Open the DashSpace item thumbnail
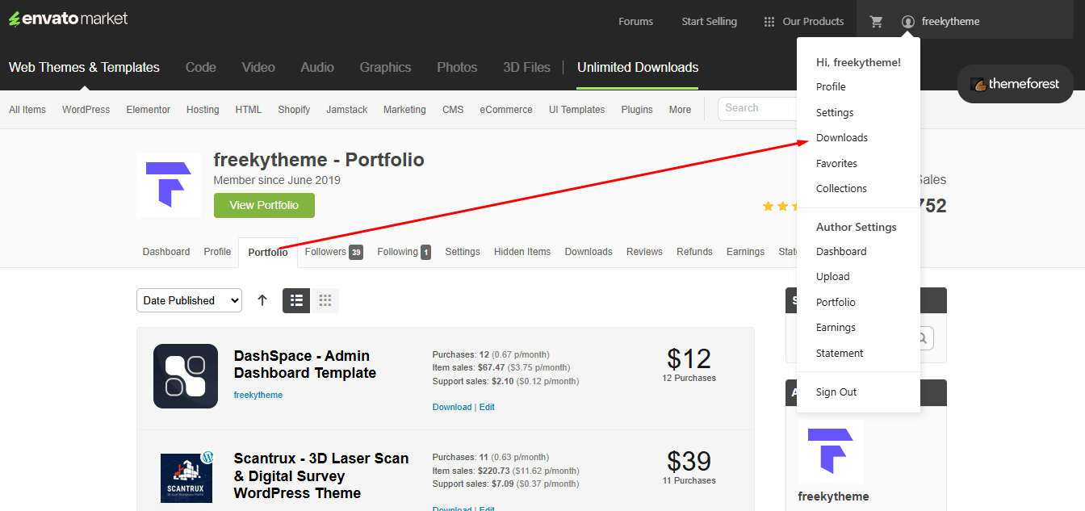 186,376
